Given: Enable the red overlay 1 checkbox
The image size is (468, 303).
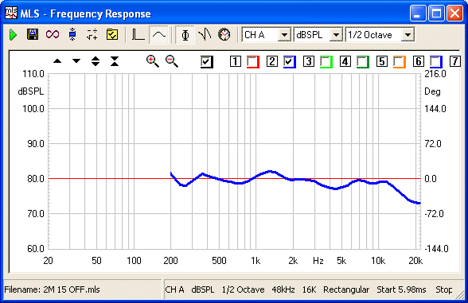Looking at the screenshot, I should point(252,62).
